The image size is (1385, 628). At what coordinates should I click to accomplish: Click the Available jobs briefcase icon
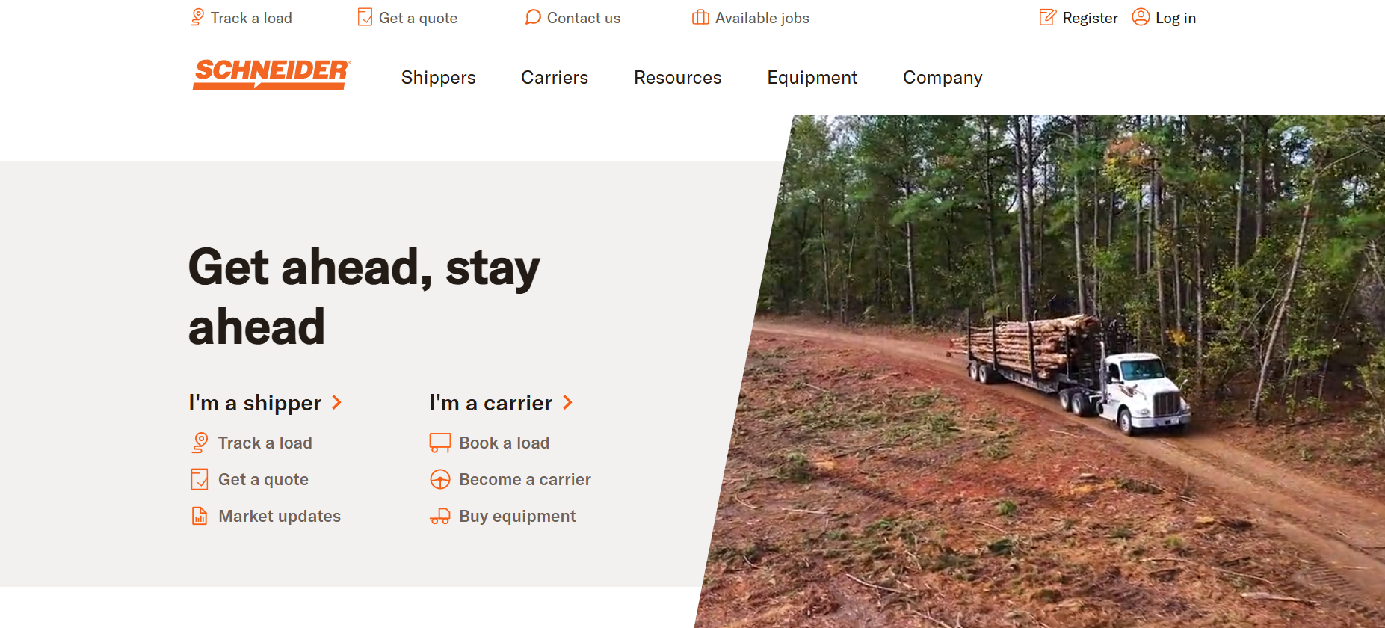click(700, 17)
